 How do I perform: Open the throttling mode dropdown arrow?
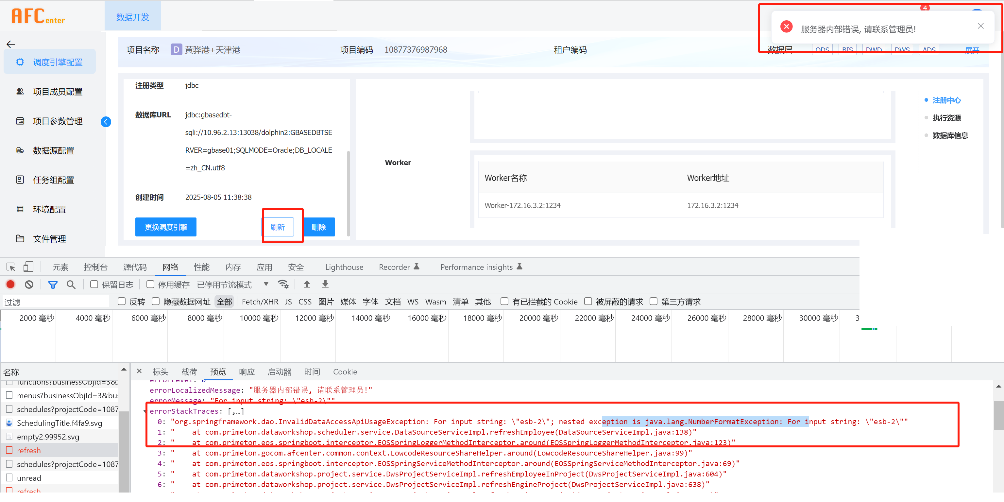[266, 284]
